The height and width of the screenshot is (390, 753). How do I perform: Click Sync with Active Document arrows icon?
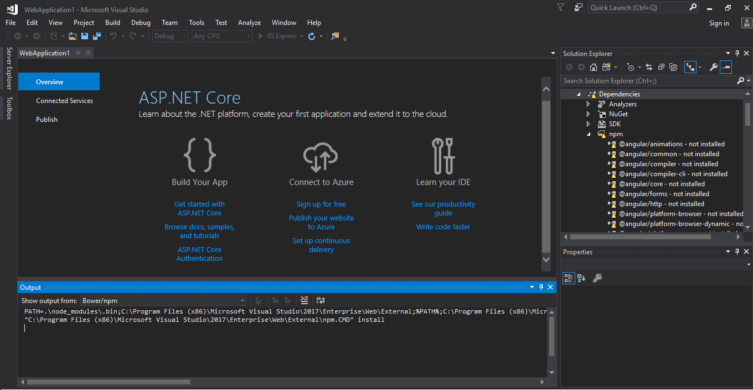click(649, 67)
